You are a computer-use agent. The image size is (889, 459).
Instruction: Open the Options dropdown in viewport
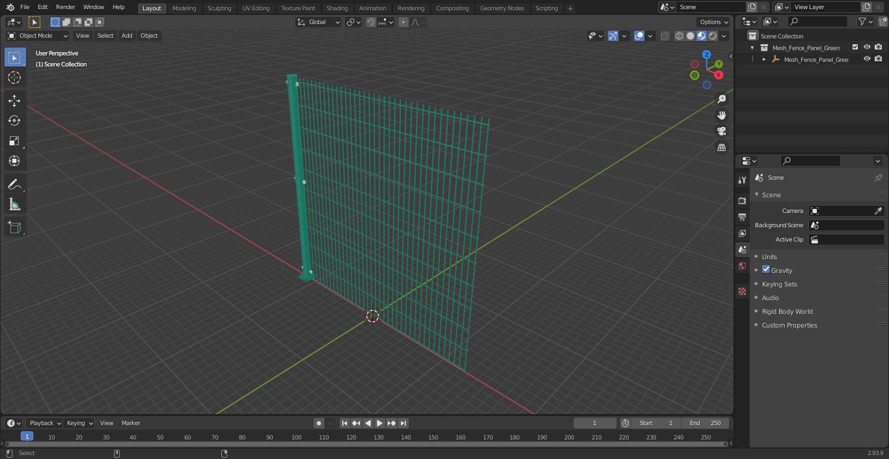(714, 22)
